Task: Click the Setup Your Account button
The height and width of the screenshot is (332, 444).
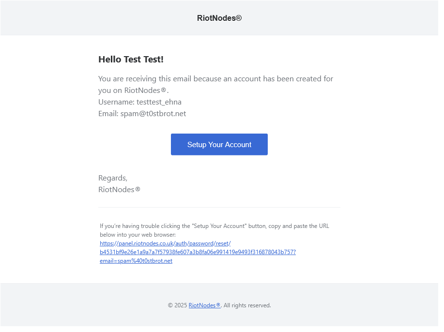Action: [x=219, y=145]
